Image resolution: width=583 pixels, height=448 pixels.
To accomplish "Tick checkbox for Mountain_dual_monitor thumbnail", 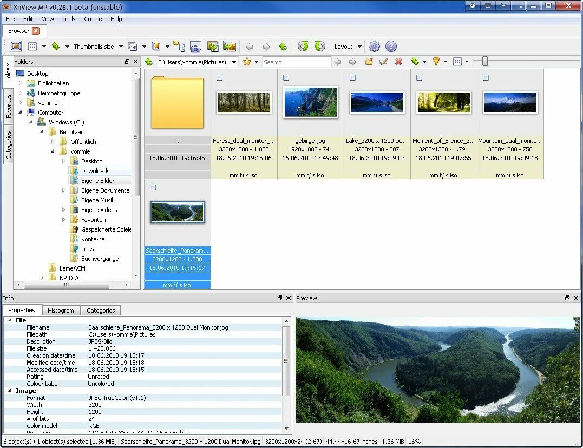I will pyautogui.click(x=486, y=78).
